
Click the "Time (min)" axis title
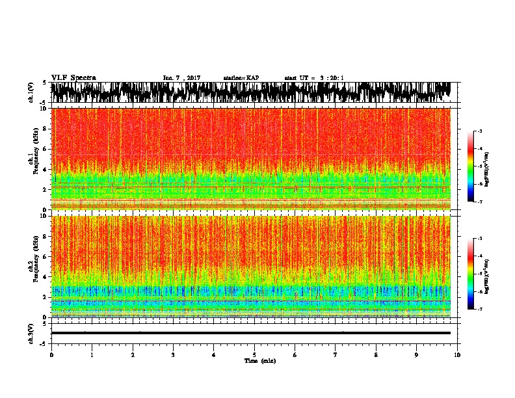tap(260, 361)
